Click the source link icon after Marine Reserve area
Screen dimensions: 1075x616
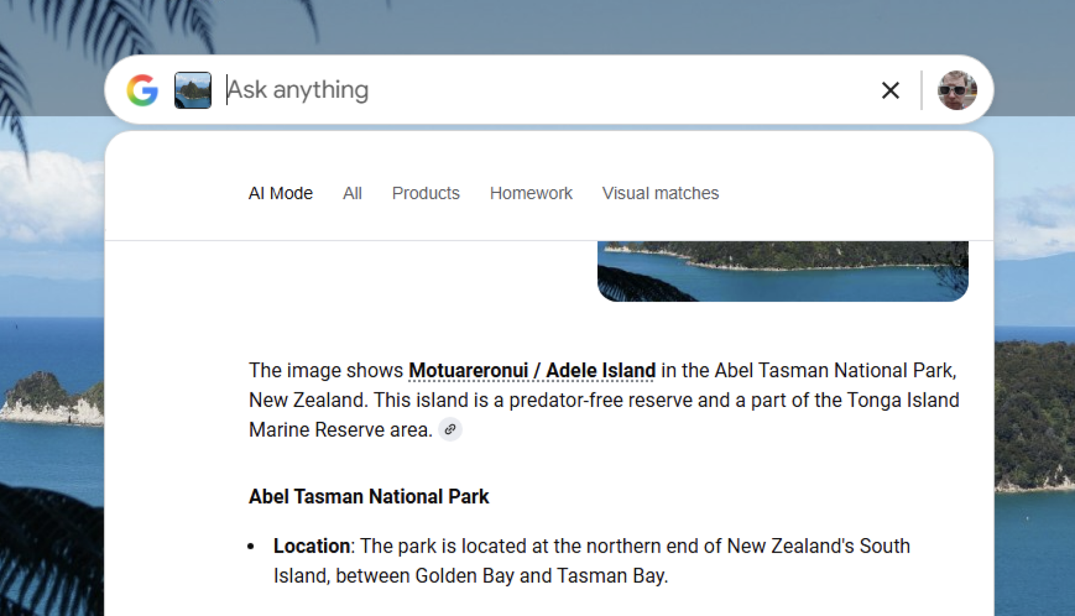pos(450,429)
